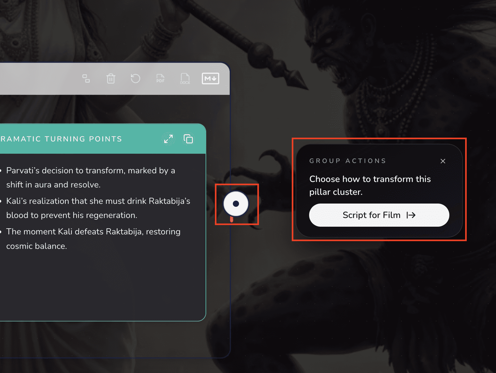Click bullet about Kali defeating Raktabija
This screenshot has width=496, height=373.
coord(93,239)
